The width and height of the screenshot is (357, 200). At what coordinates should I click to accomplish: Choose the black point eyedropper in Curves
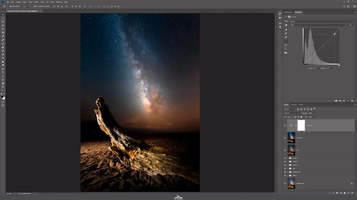[x=286, y=30]
